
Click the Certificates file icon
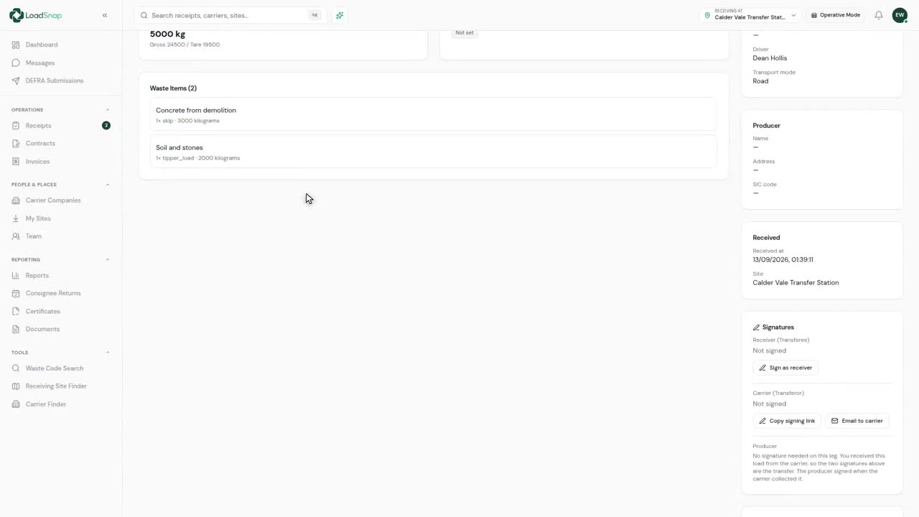pyautogui.click(x=16, y=312)
